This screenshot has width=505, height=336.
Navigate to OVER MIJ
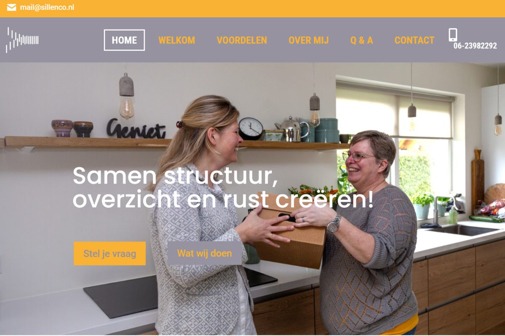(308, 40)
